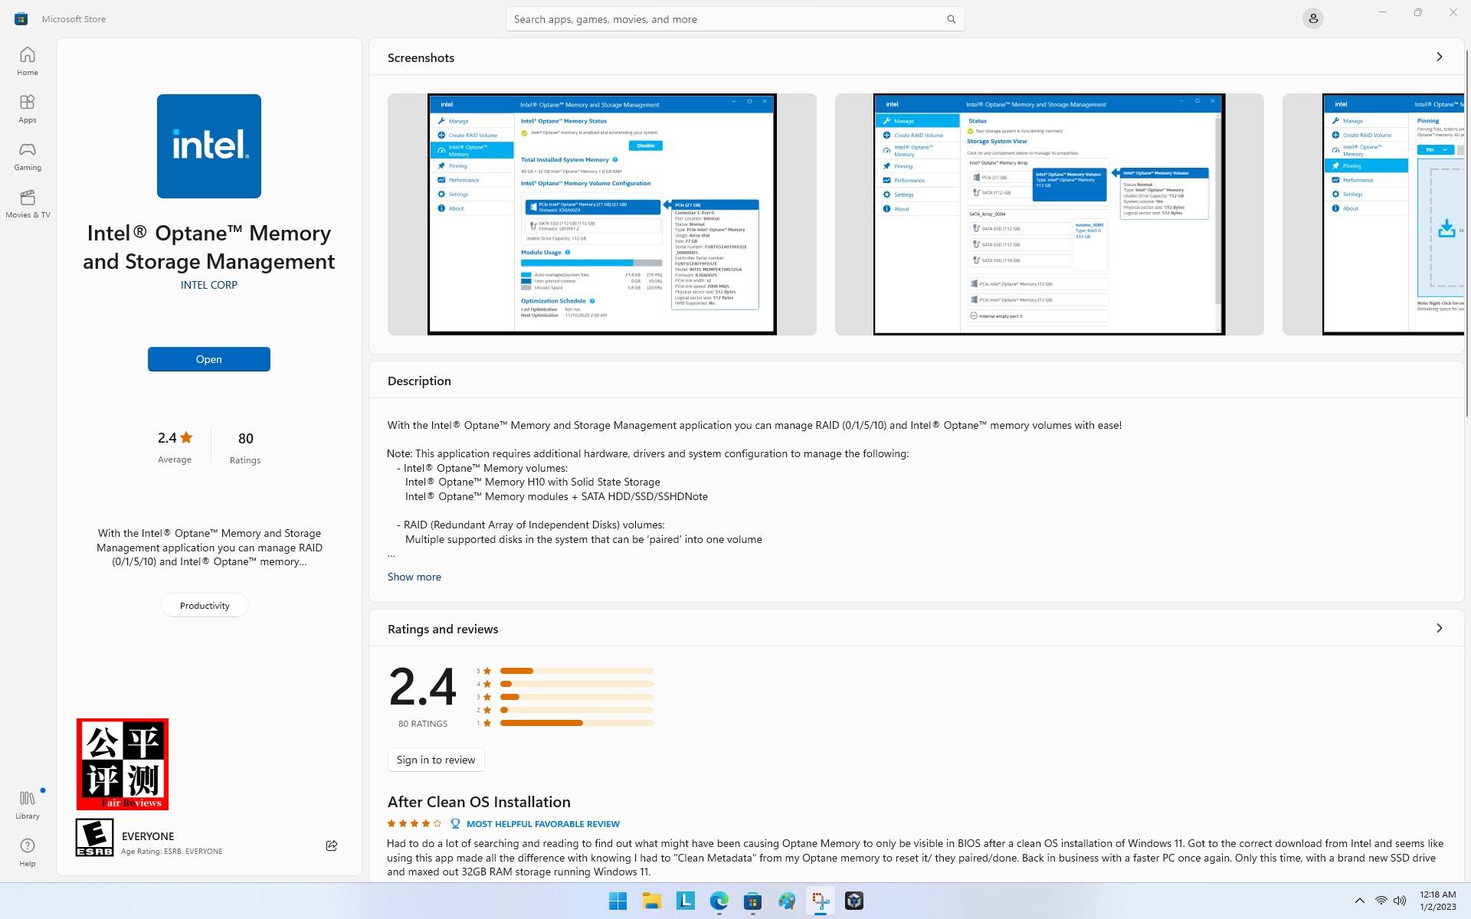The height and width of the screenshot is (919, 1471).
Task: Open the Windows Start menu in the taskbar
Action: (618, 901)
